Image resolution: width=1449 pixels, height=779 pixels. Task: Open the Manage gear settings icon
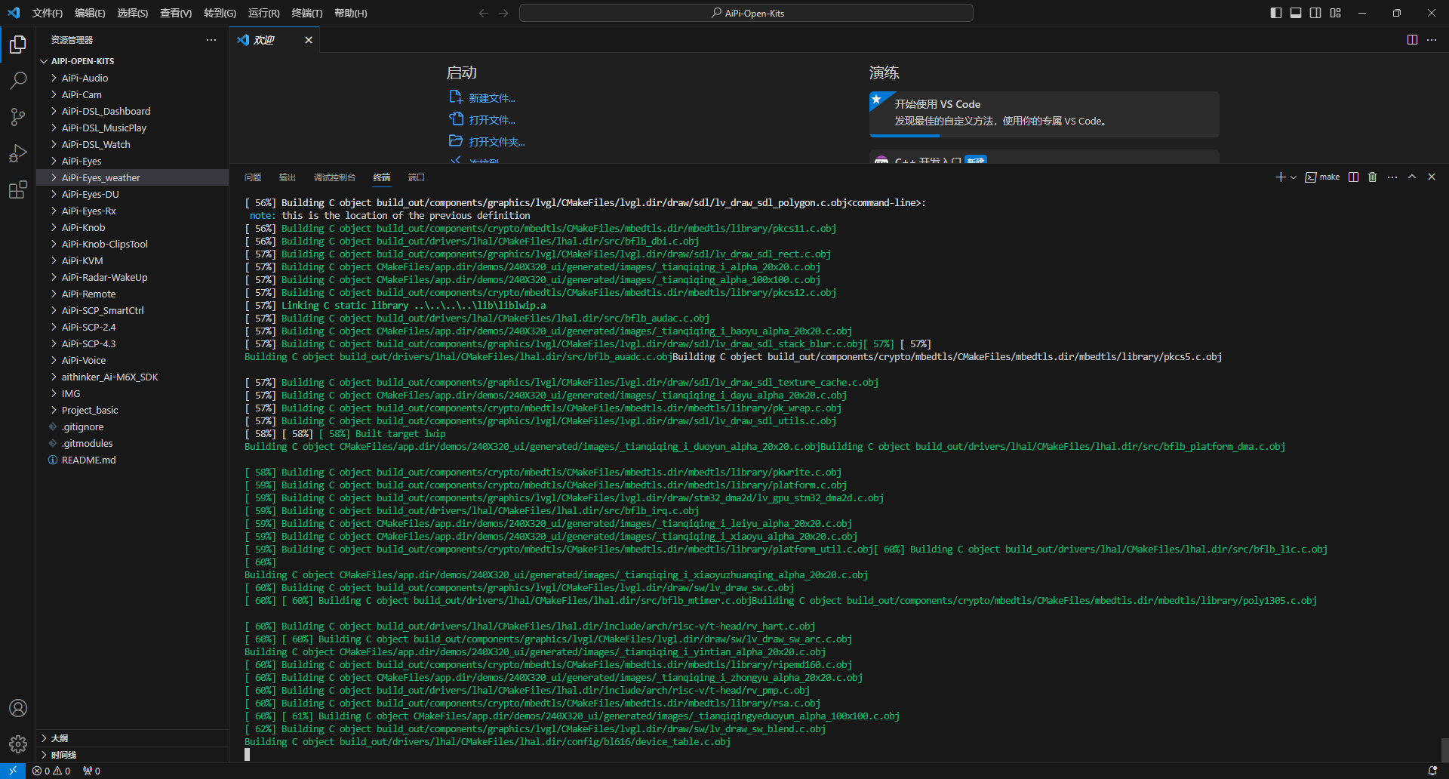point(18,744)
